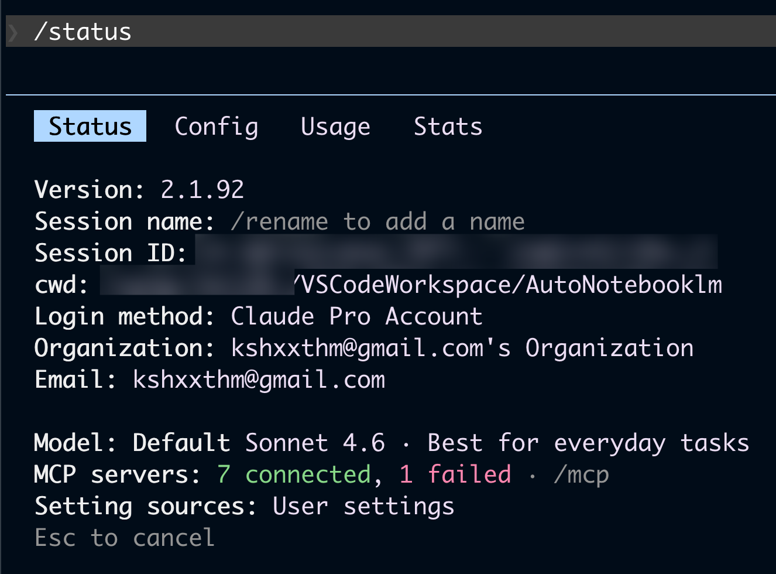The height and width of the screenshot is (574, 776).
Task: Click the VSCodeWorkspace/AutoNotebooklm path
Action: coord(508,285)
